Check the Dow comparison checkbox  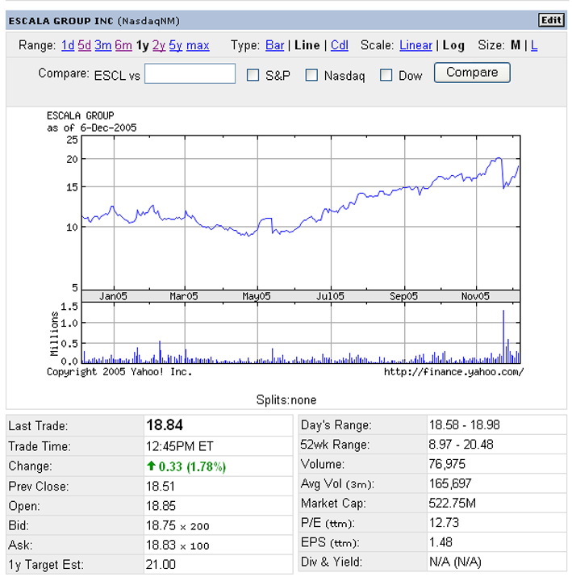[386, 75]
